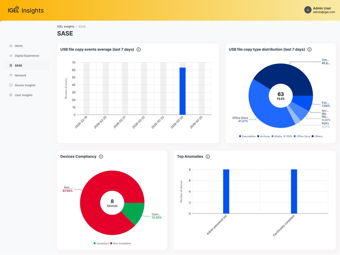Toggle the Executables legend entry
The image size is (340, 255).
point(247,136)
